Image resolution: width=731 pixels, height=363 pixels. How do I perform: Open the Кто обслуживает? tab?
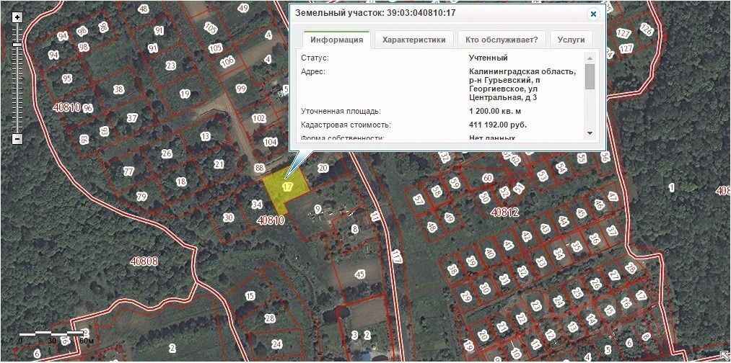coord(502,40)
